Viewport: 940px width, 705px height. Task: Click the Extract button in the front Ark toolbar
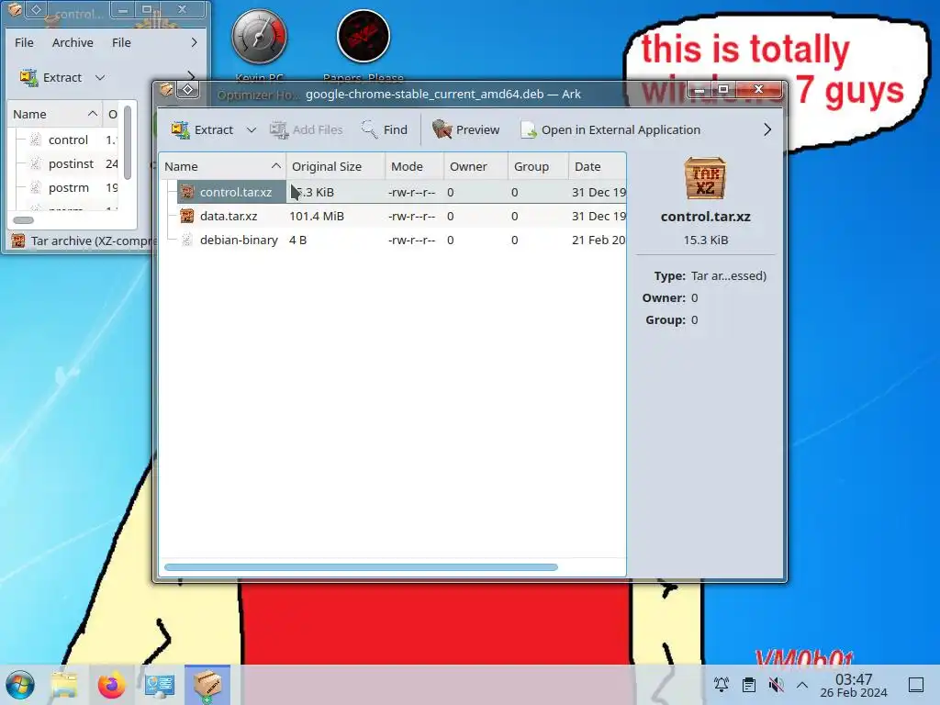(202, 129)
